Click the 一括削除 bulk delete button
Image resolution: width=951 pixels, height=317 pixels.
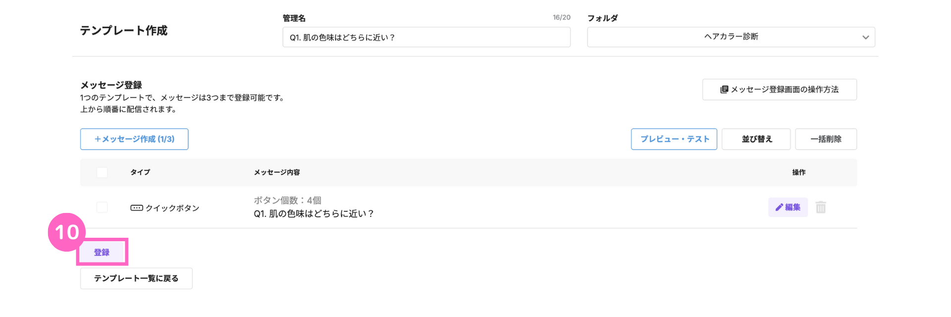[x=826, y=139]
